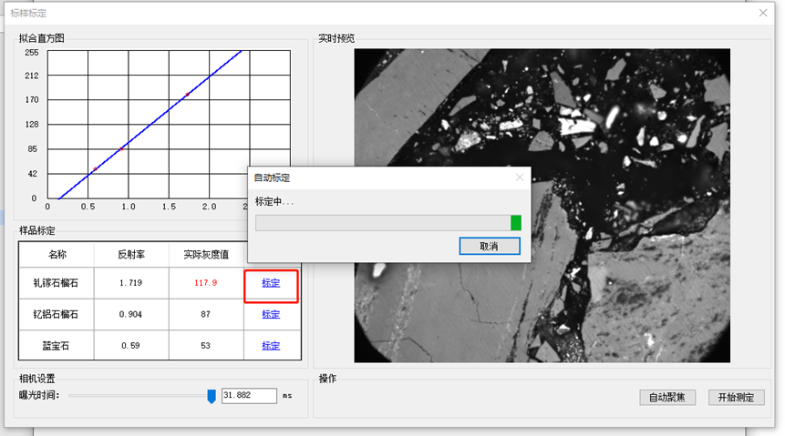The width and height of the screenshot is (785, 436).
Task: Click the 实际灰度值 column header
Action: click(x=205, y=253)
